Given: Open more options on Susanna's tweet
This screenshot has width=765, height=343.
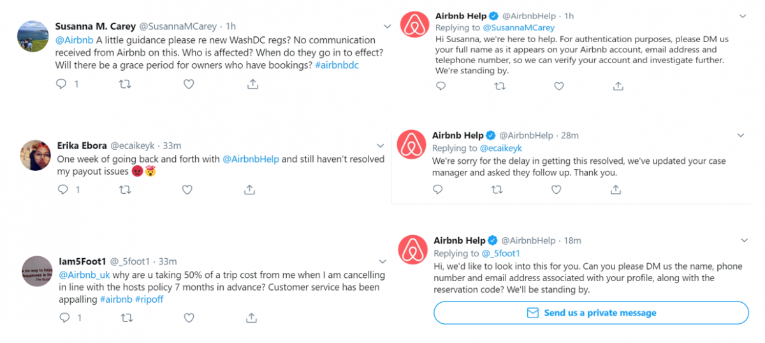Looking at the screenshot, I should 387,26.
